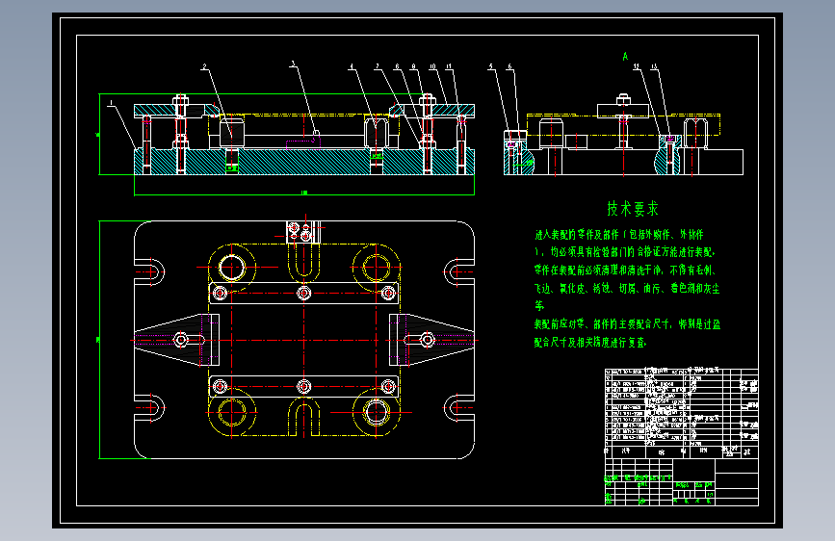
Task: Select the lower-right U-slot of the base plate
Action: tap(458, 408)
